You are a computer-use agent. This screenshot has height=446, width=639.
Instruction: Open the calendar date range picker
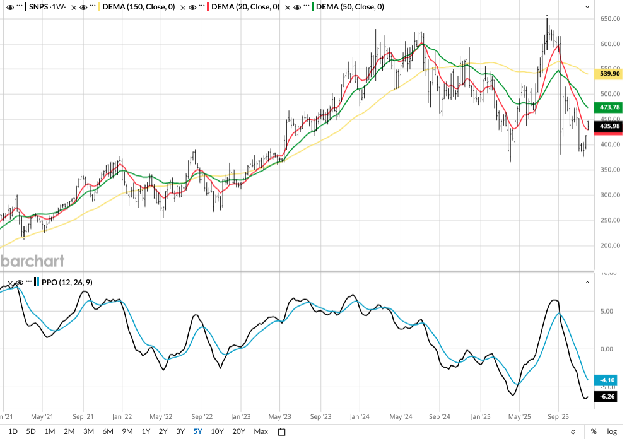tap(282, 431)
